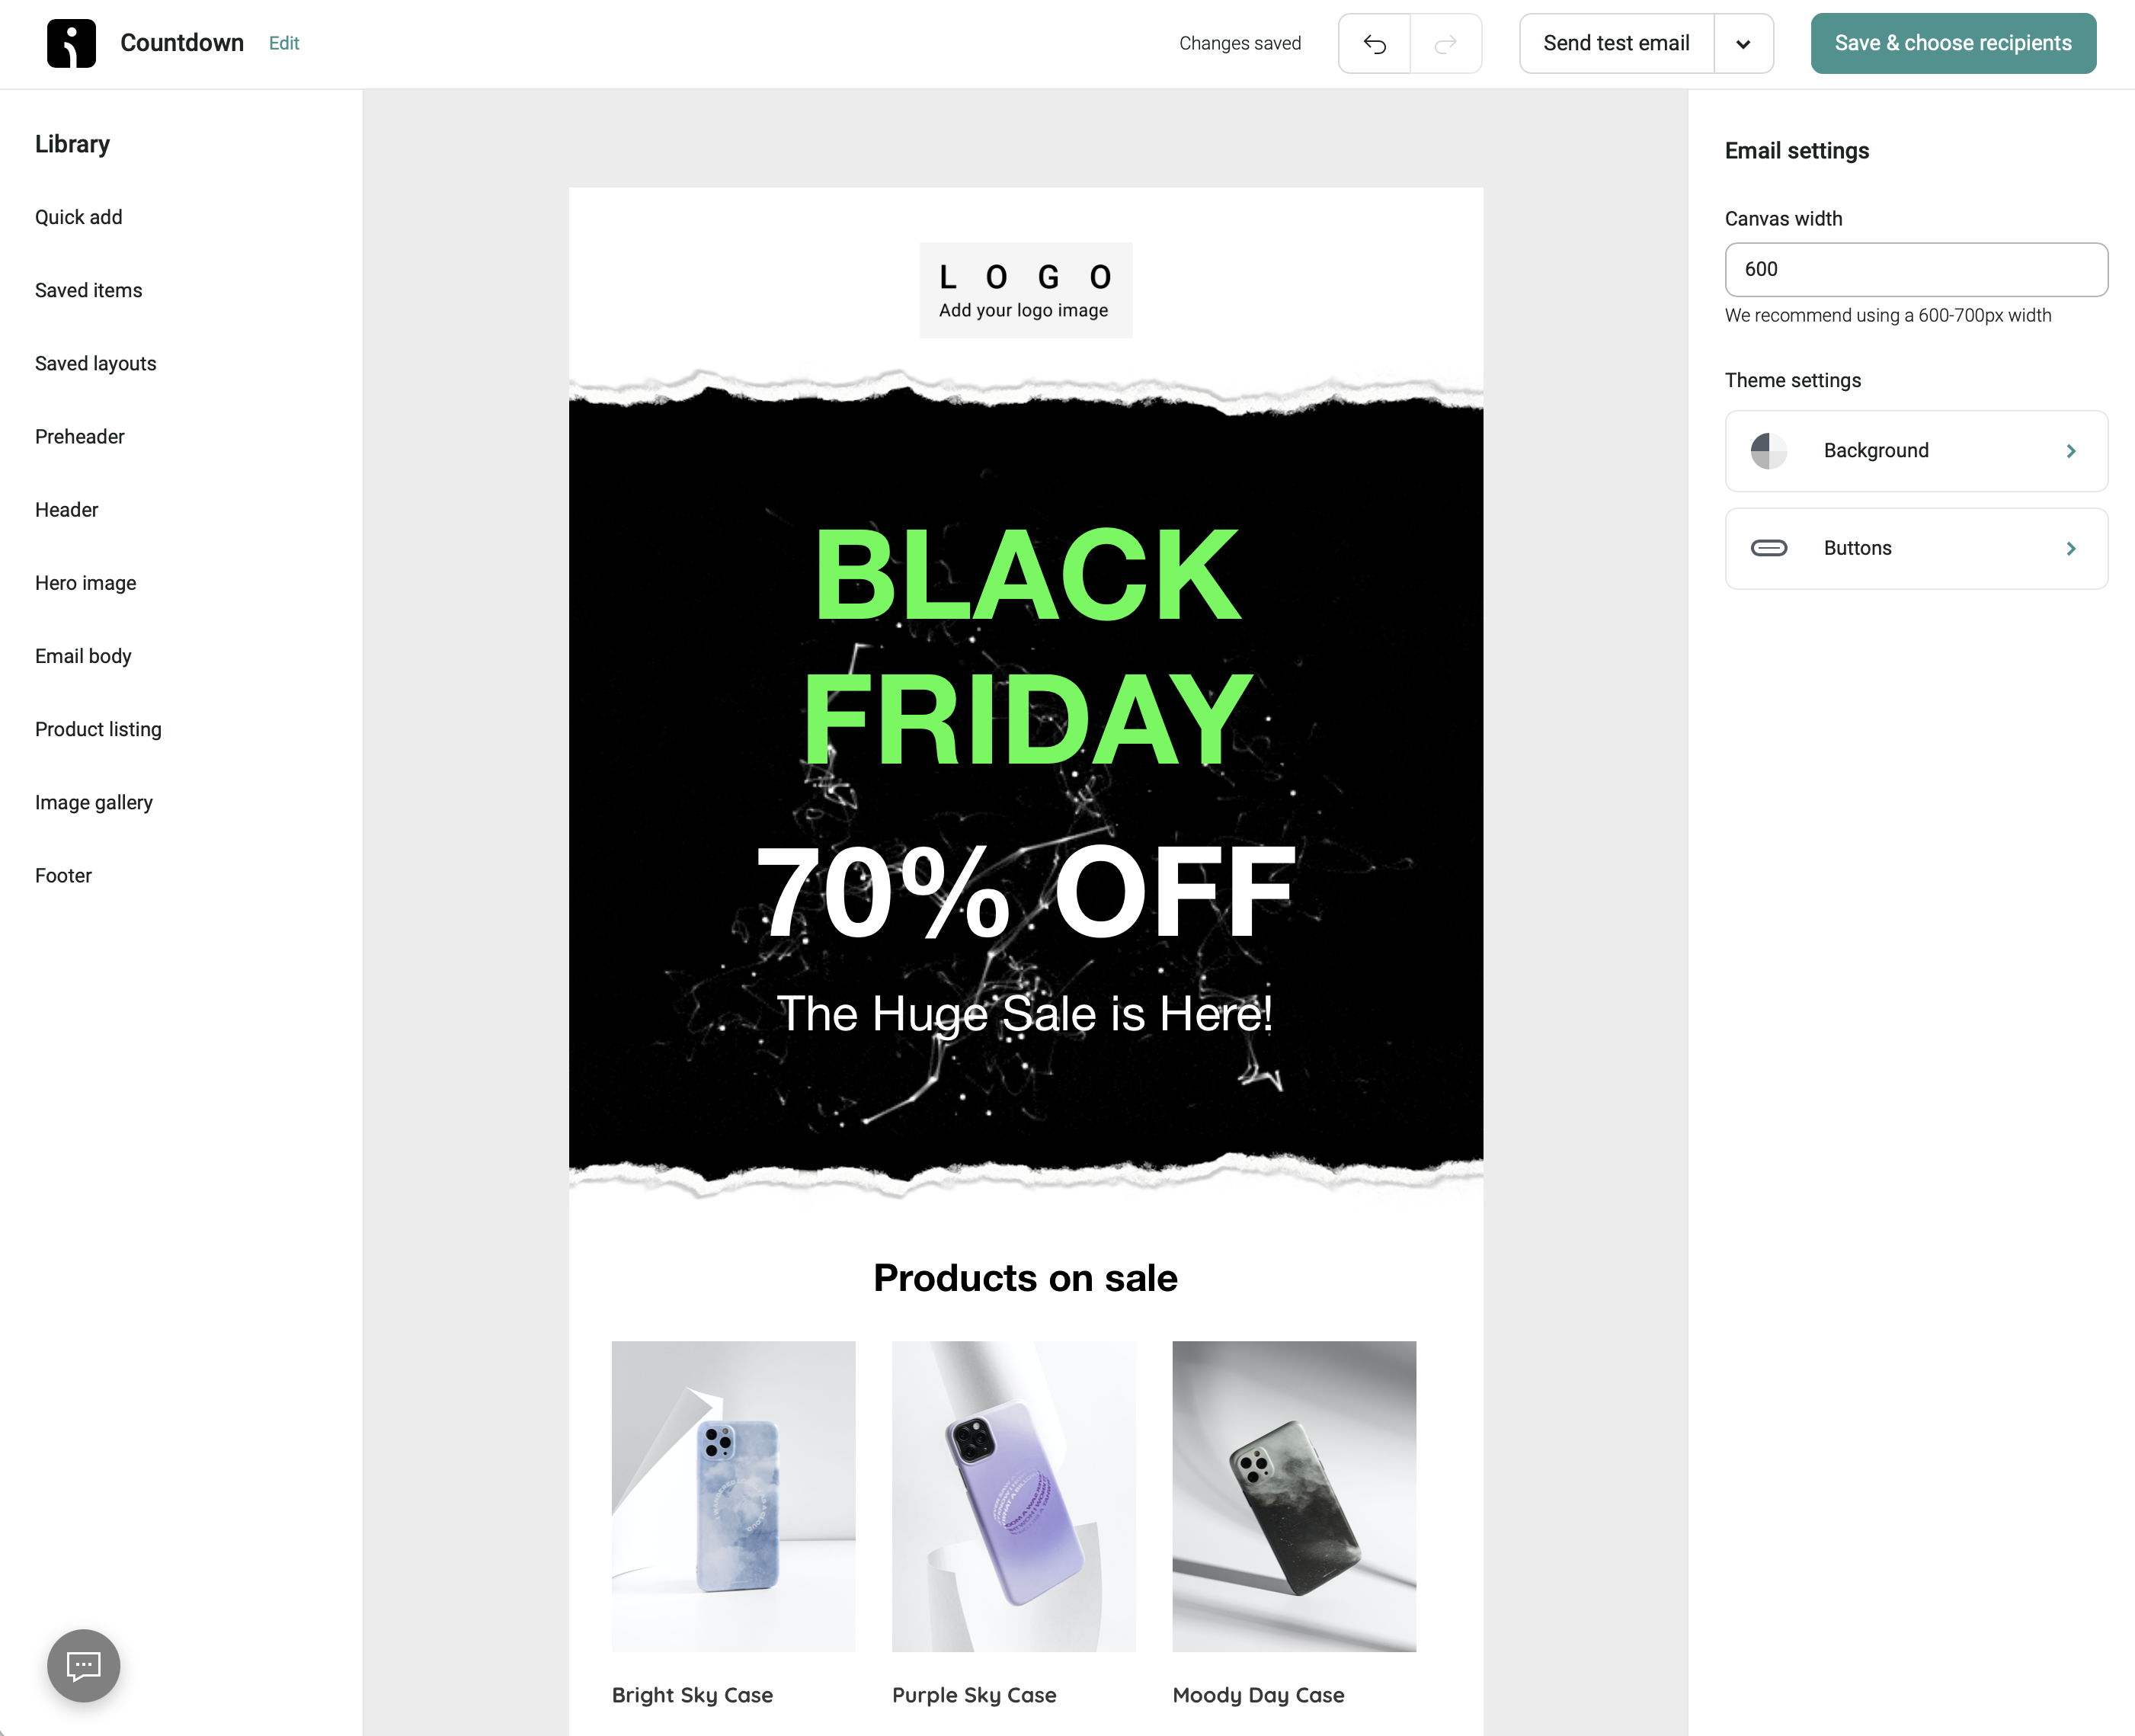2135x1736 pixels.
Task: Click the logo image placeholder
Action: [x=1025, y=290]
